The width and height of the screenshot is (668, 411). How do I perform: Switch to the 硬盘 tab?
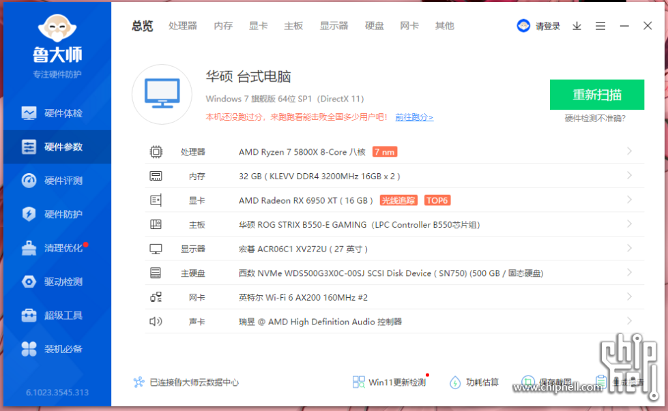pos(375,26)
